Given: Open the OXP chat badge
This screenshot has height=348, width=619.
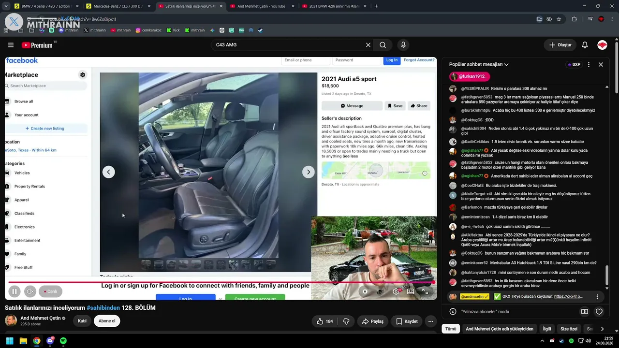Looking at the screenshot, I should pyautogui.click(x=574, y=64).
